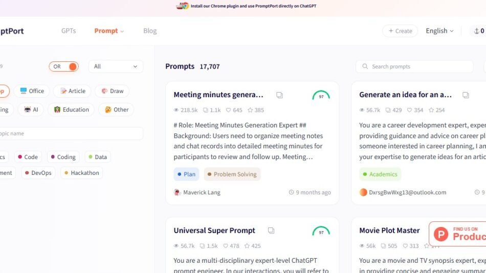Click score 97 gauge on Meeting minutes card
486x273 pixels.
(321, 96)
